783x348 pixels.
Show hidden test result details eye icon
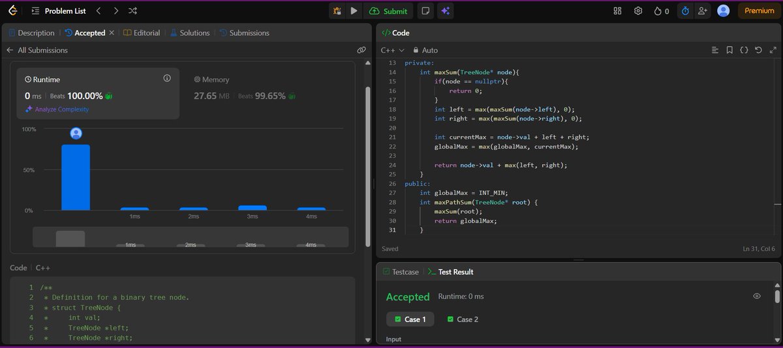point(757,296)
